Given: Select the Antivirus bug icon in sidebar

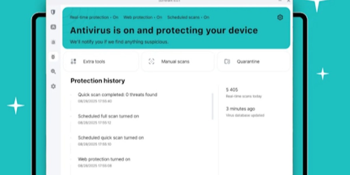Looking at the screenshot, I should coord(53,57).
